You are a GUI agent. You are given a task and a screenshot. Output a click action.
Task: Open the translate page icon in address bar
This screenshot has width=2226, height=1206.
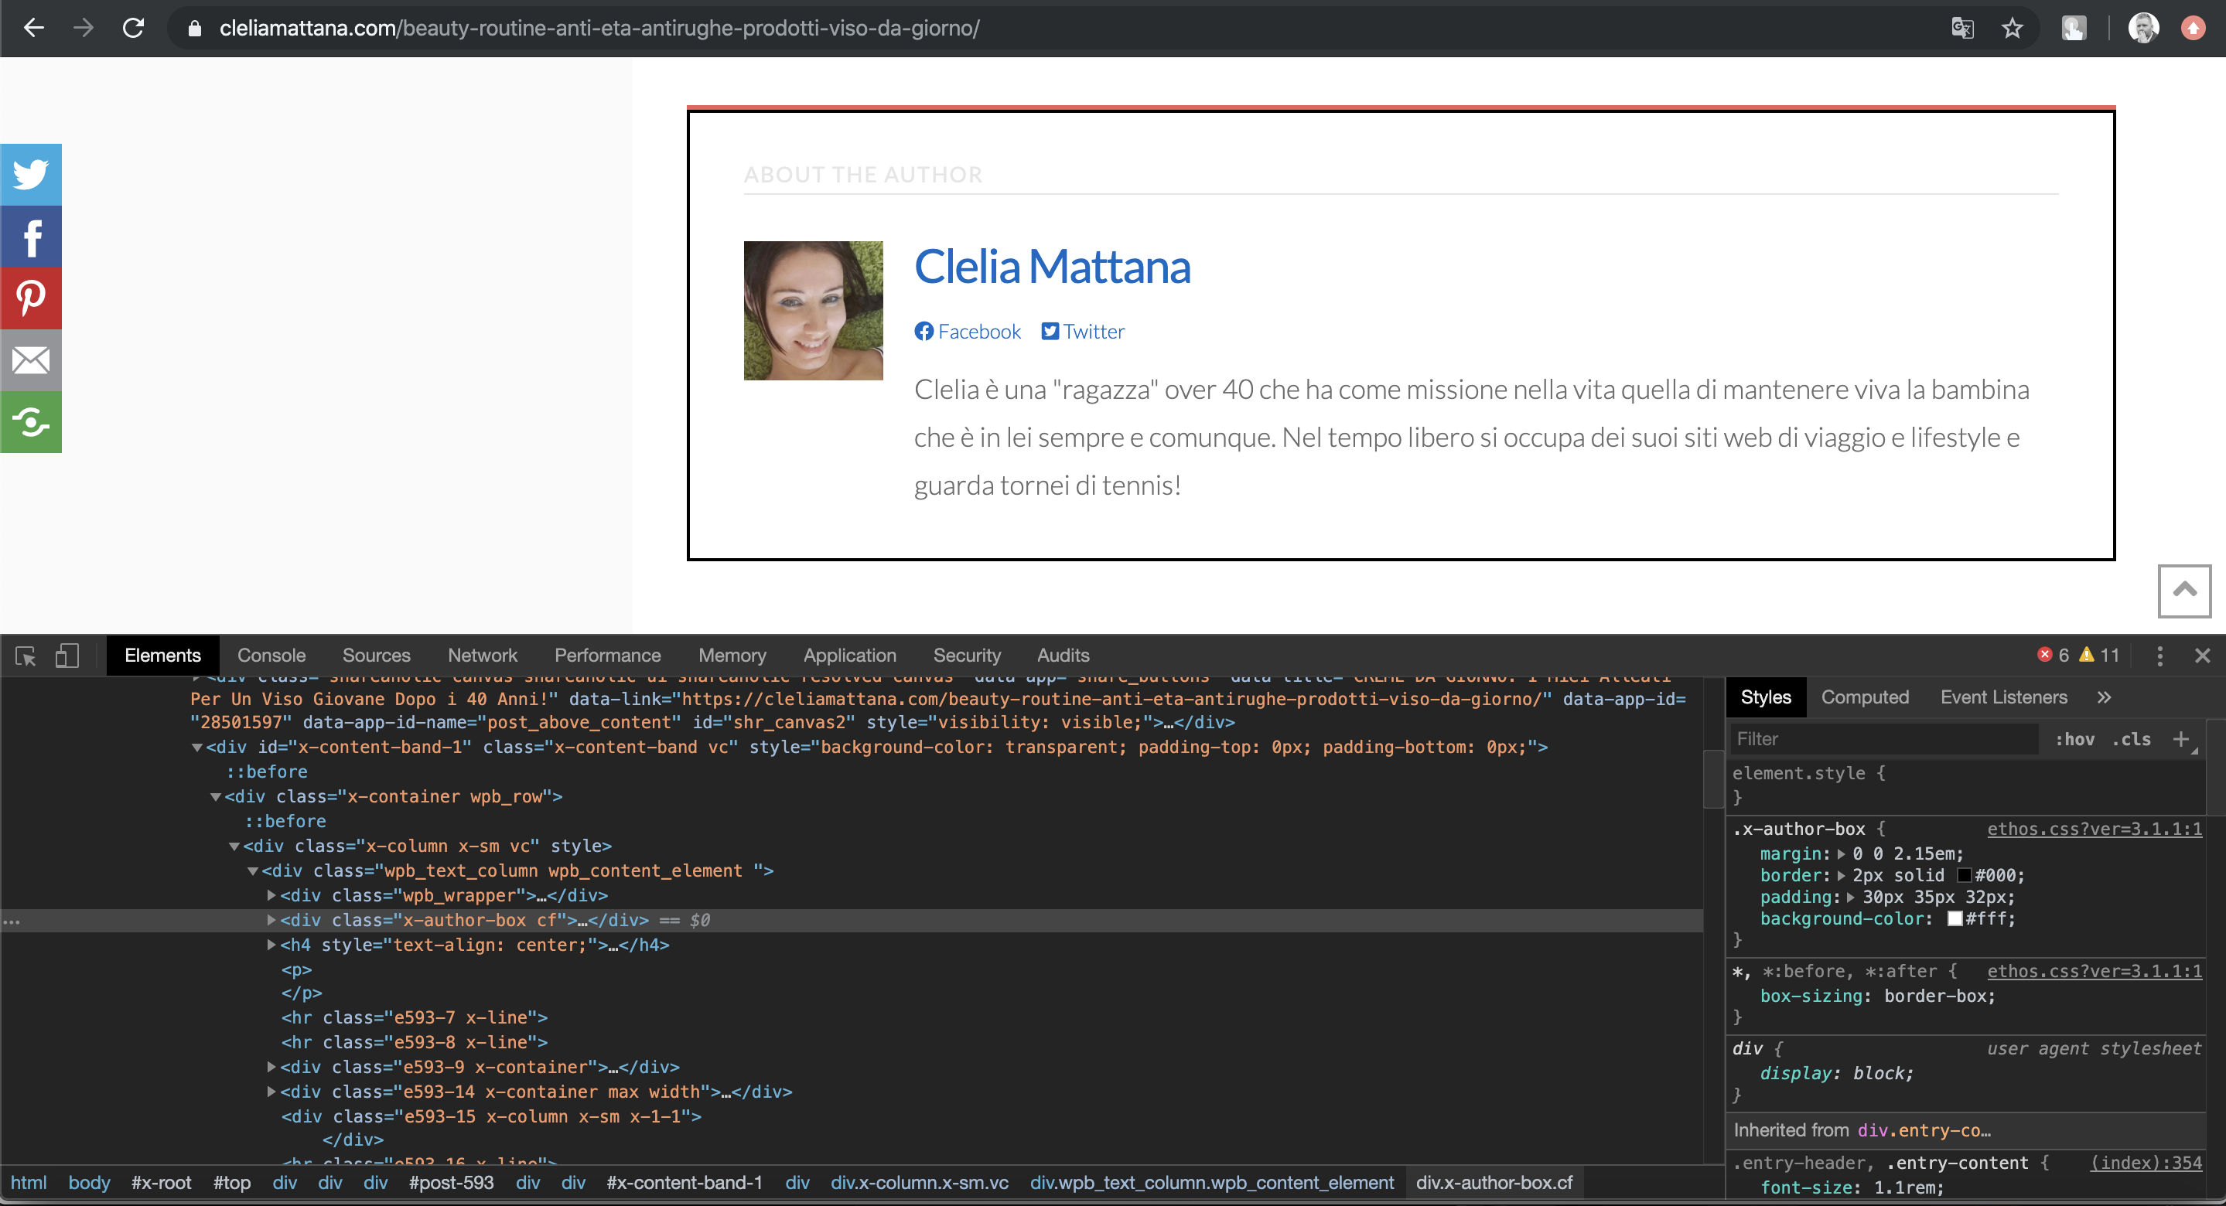click(1962, 29)
